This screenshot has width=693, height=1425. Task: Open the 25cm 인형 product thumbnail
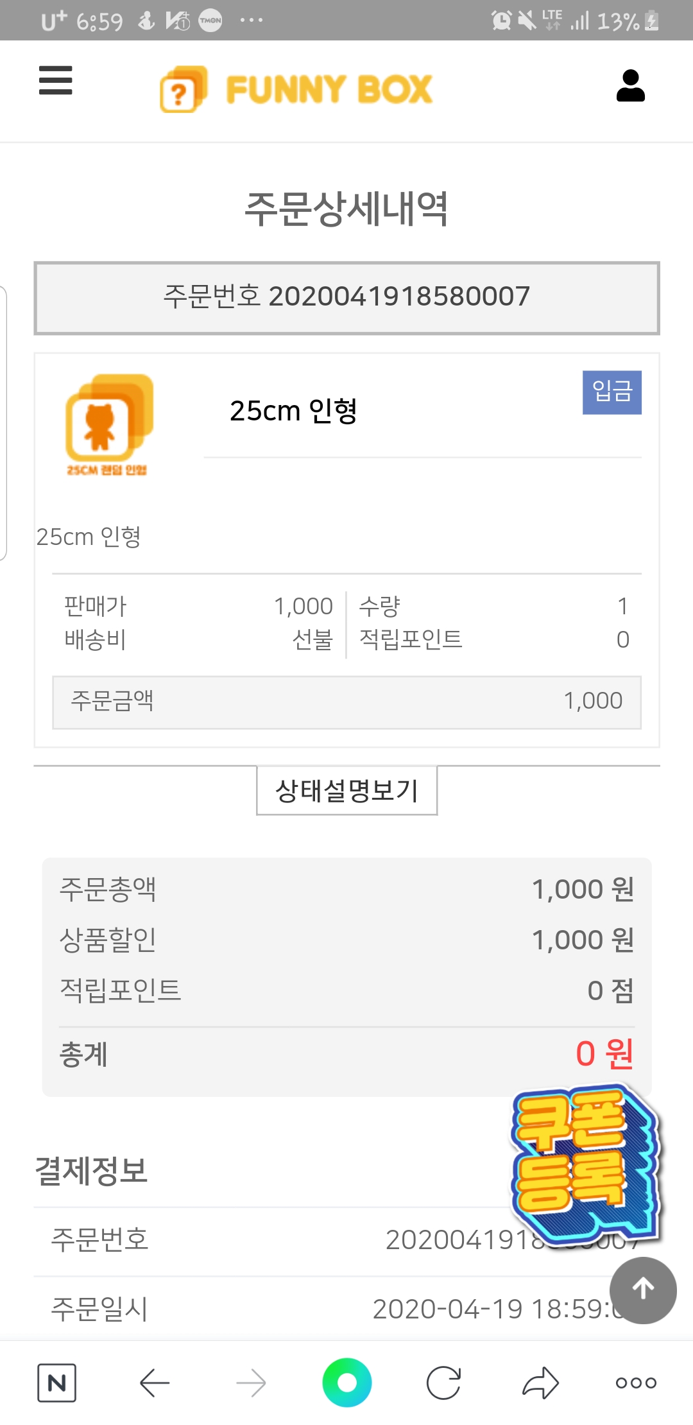109,424
